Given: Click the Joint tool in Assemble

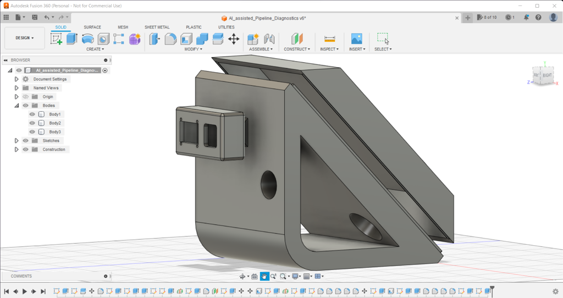Looking at the screenshot, I should [269, 38].
